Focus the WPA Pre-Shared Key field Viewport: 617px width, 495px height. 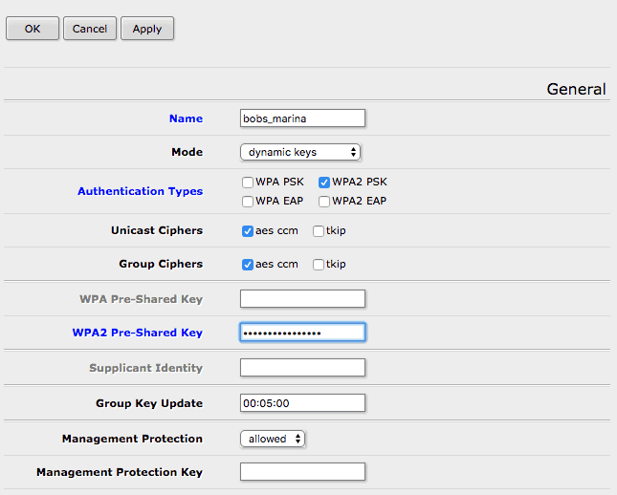[302, 299]
